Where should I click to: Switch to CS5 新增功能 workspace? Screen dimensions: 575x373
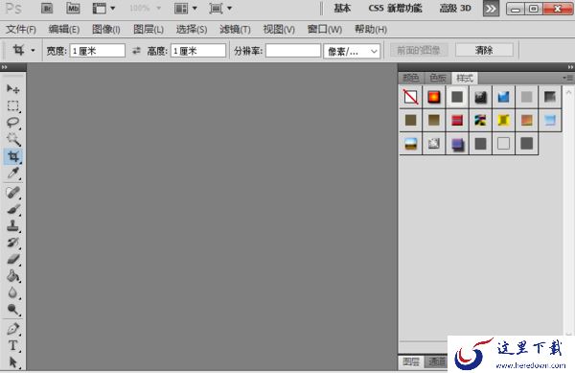click(x=395, y=9)
